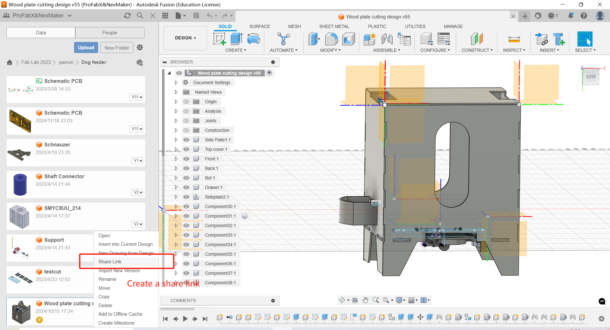Toggle the data panel grid icon

(165, 16)
